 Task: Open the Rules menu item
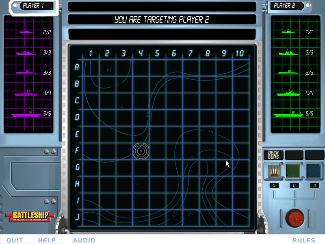point(304,240)
